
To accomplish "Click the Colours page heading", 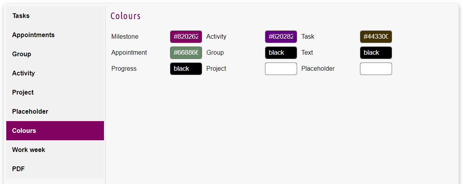I will (125, 16).
